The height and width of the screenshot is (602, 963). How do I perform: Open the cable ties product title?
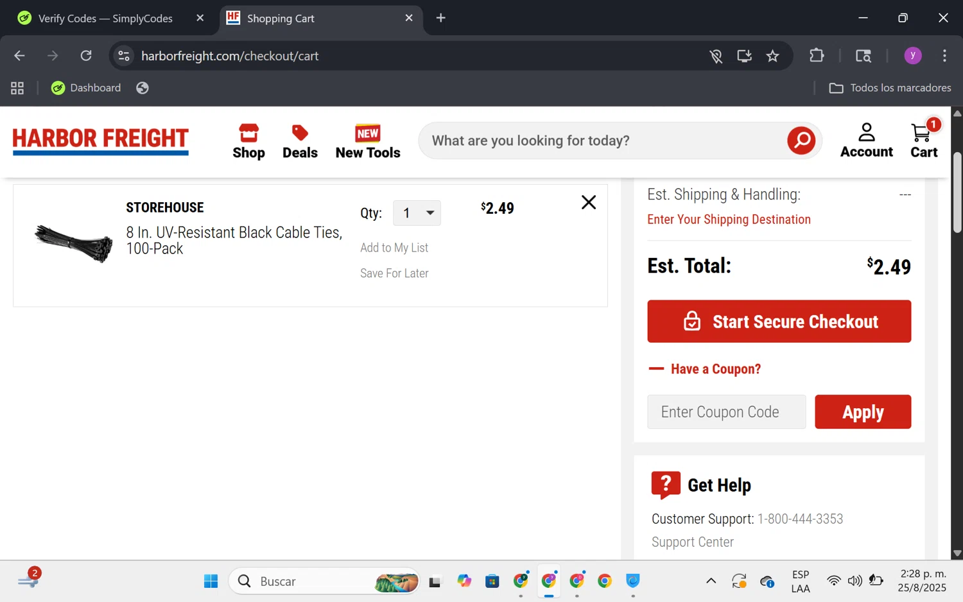[x=234, y=240]
